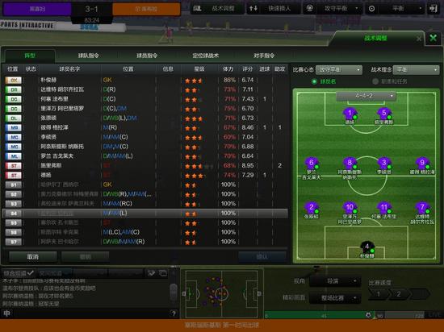This screenshot has height=332, width=444.
Task: Select the greyed radio option beside 球员名
Action: coord(375,81)
